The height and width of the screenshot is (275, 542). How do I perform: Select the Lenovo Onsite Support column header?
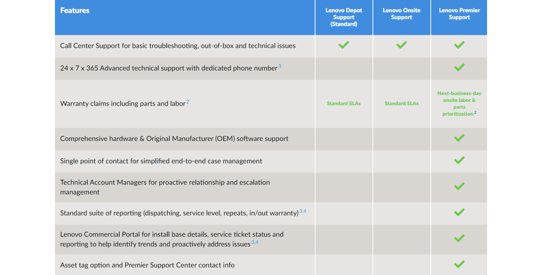click(x=401, y=14)
